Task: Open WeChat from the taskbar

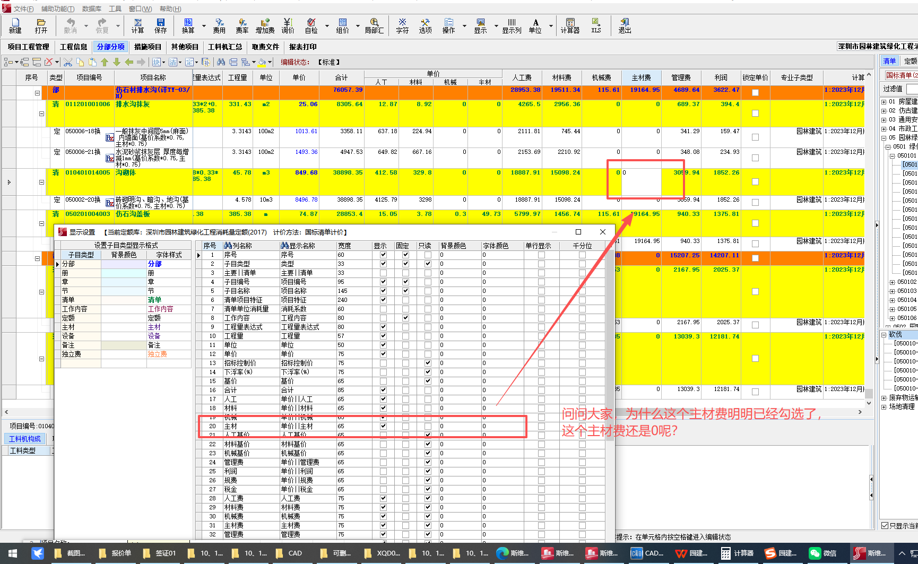Action: 822,553
